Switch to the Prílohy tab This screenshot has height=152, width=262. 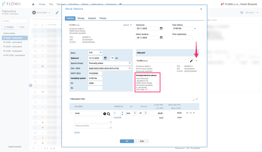tap(103, 18)
